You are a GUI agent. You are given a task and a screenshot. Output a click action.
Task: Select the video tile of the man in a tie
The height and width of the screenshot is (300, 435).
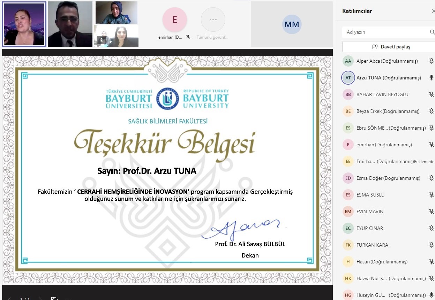pyautogui.click(x=70, y=24)
